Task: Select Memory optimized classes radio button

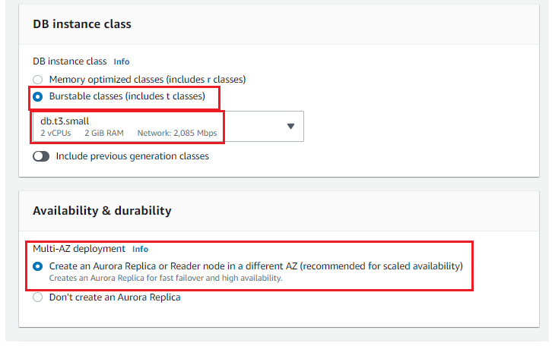Action: tap(38, 80)
